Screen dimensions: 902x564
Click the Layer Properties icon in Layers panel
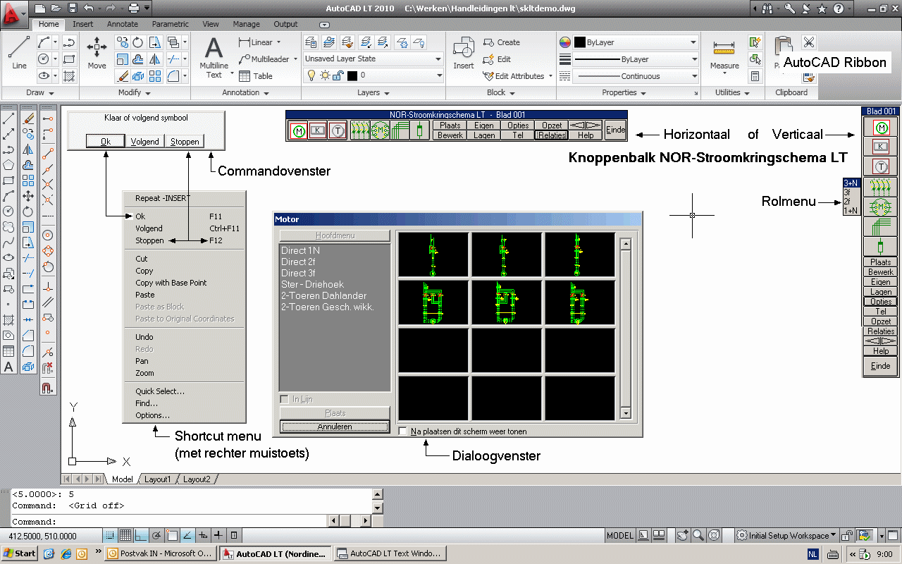click(x=311, y=42)
